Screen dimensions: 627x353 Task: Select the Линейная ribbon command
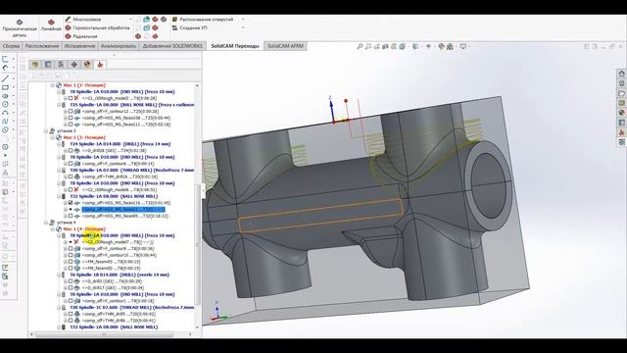pyautogui.click(x=51, y=25)
